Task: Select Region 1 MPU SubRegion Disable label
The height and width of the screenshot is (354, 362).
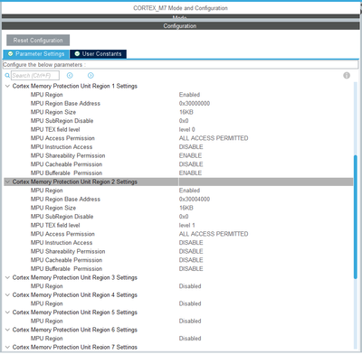Action: tap(62, 121)
